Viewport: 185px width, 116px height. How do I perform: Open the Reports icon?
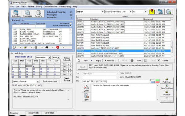coord(39,14)
